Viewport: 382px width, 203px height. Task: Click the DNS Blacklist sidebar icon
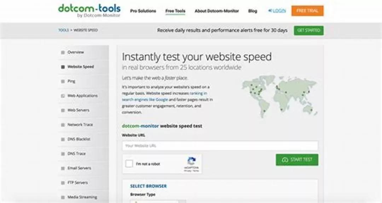[63, 139]
